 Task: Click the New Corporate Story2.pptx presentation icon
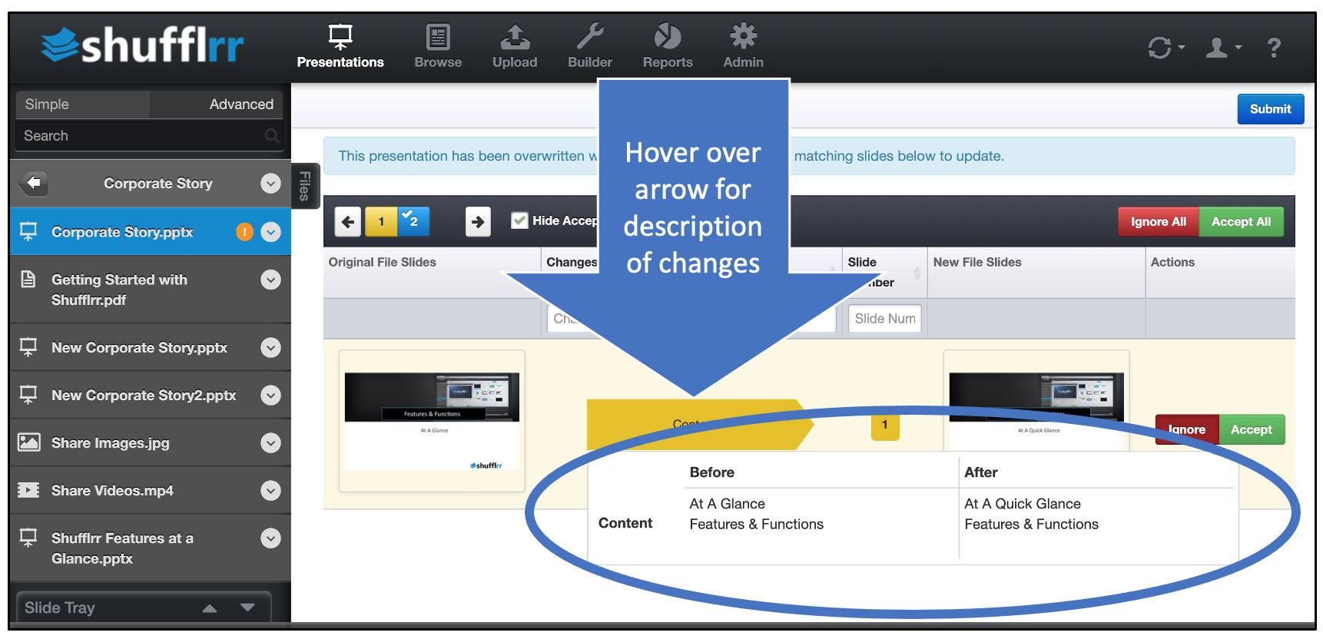(x=28, y=395)
